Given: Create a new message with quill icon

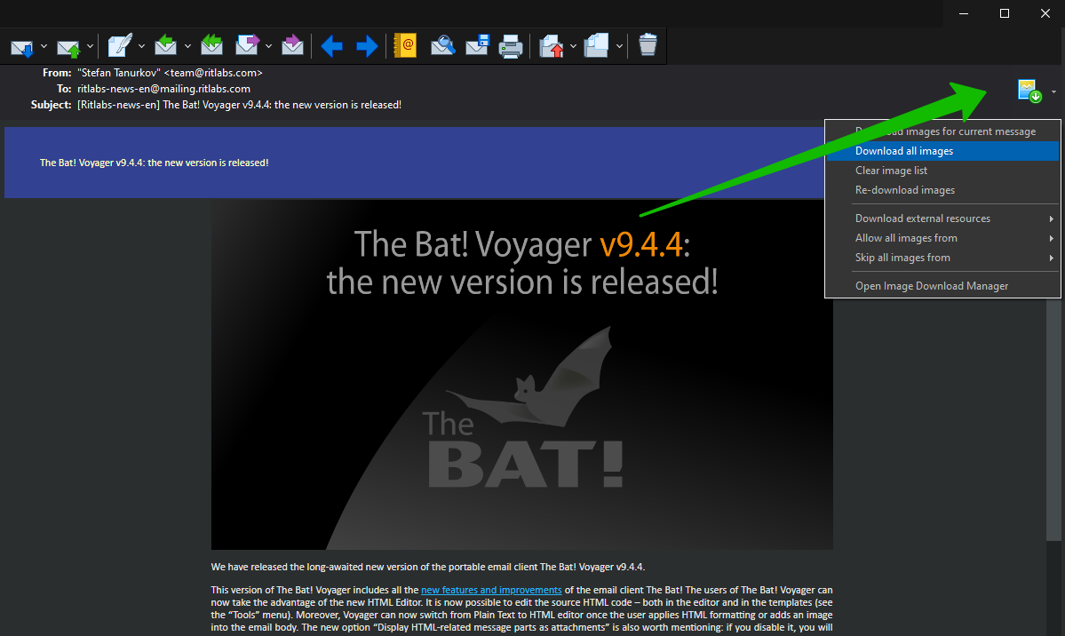Looking at the screenshot, I should point(120,45).
